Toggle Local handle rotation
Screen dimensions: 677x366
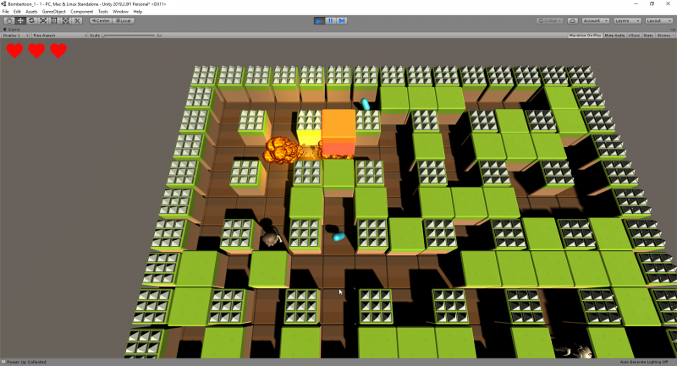tap(124, 20)
